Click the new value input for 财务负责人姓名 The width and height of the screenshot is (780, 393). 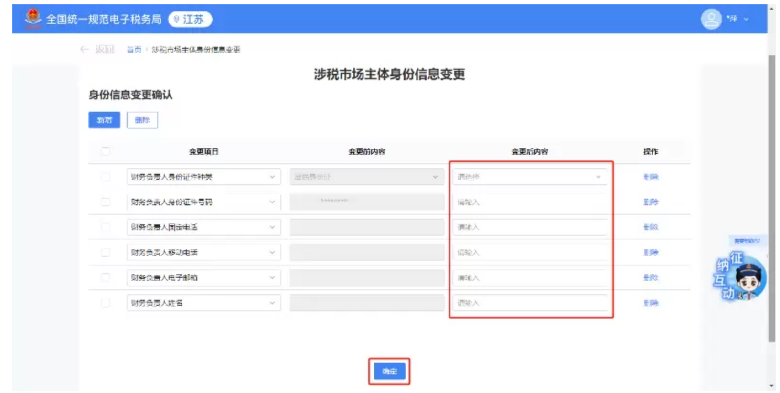point(530,303)
